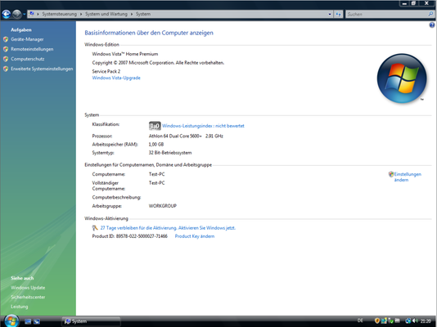Open the recent pages dropdown beside Forward

25,14
